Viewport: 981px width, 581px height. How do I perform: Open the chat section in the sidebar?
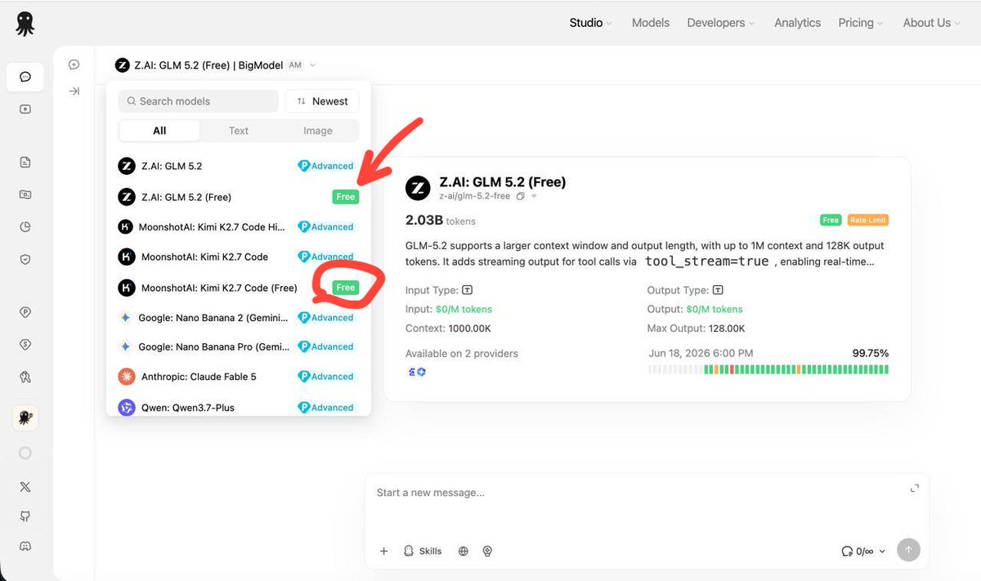click(25, 77)
